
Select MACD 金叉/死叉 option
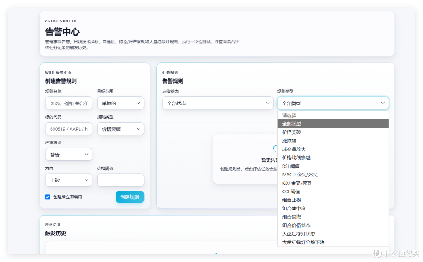[333, 175]
